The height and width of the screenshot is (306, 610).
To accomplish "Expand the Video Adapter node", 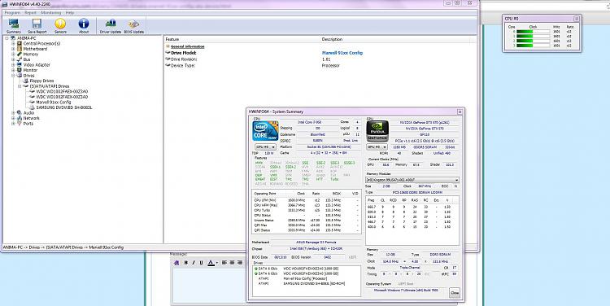I will pyautogui.click(x=13, y=65).
